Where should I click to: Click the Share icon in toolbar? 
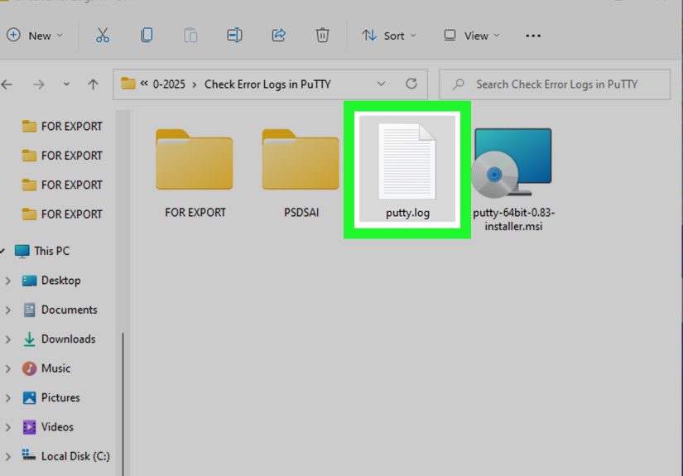(278, 36)
